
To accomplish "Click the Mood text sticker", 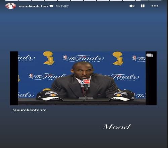I will click(117, 127).
